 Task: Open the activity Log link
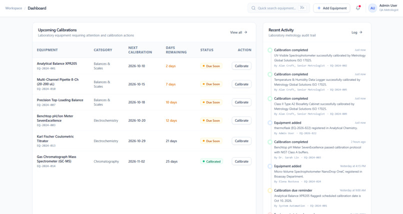pyautogui.click(x=356, y=32)
